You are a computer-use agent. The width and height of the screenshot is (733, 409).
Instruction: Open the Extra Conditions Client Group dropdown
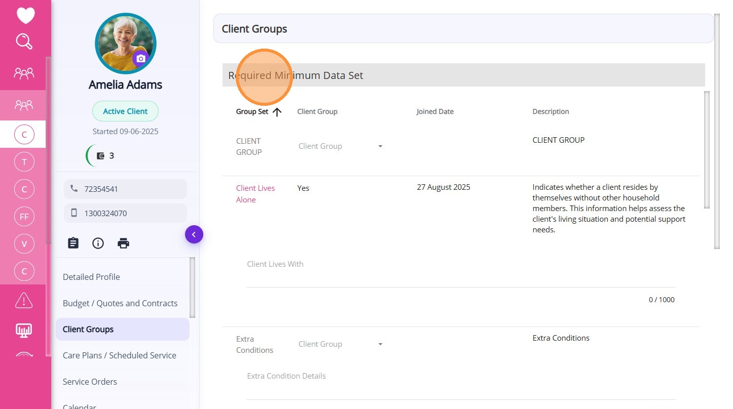tap(340, 344)
